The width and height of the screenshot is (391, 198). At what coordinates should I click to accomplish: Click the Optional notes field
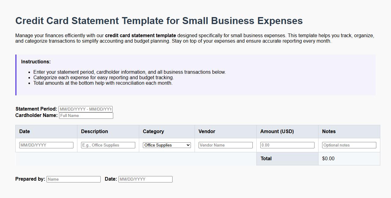349,145
